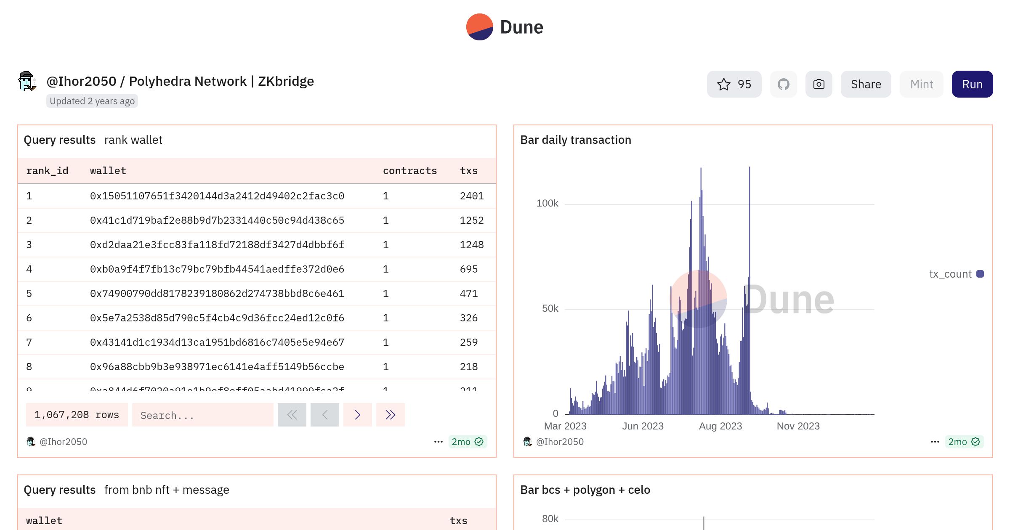1010x530 pixels.
Task: Click 2mo freshness badge in daily transaction panel
Action: point(964,442)
